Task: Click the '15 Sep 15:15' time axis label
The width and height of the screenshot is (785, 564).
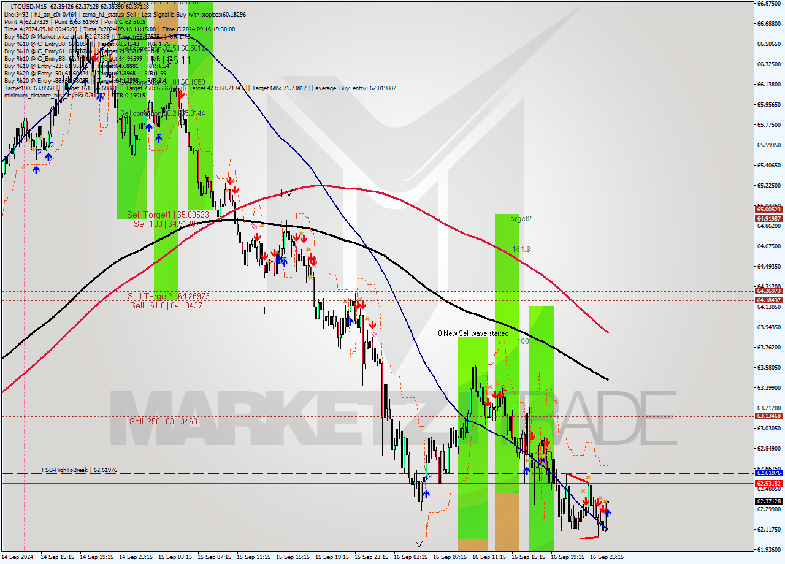Action: click(293, 557)
